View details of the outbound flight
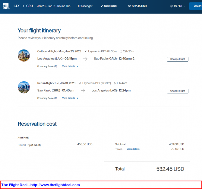The width and height of the screenshot is (202, 189). tap(68, 66)
